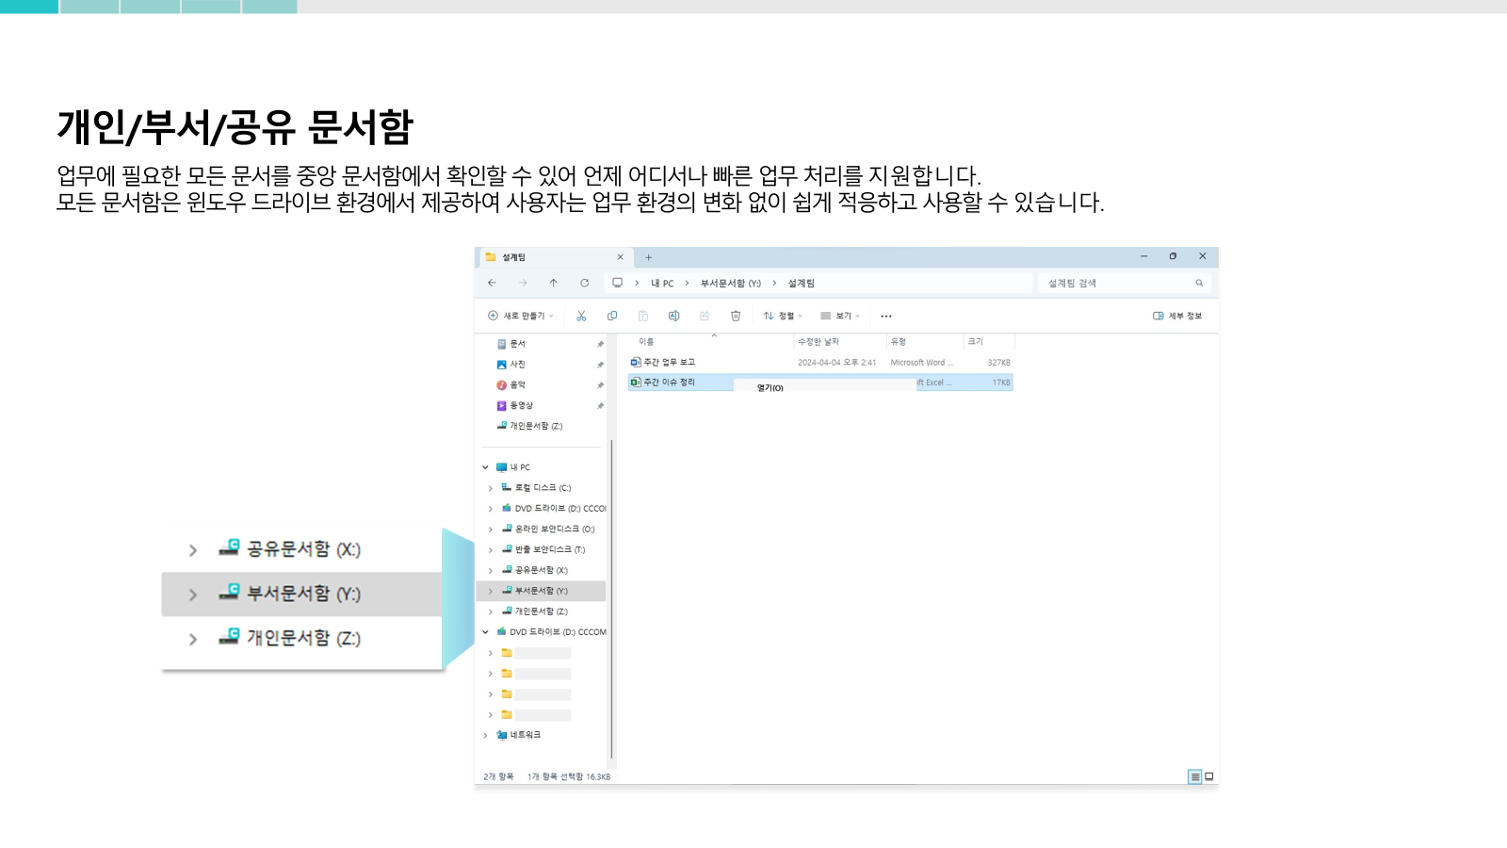Image resolution: width=1507 pixels, height=848 pixels.
Task: Click the share toolbar icon
Action: tap(705, 316)
